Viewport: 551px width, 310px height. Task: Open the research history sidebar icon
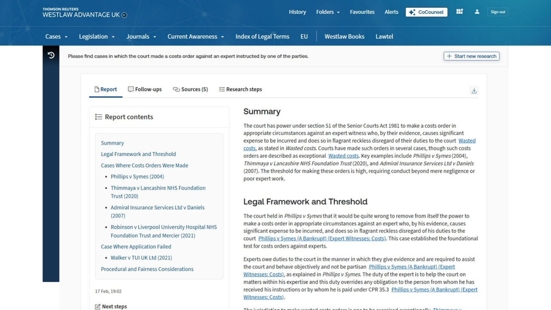click(51, 55)
